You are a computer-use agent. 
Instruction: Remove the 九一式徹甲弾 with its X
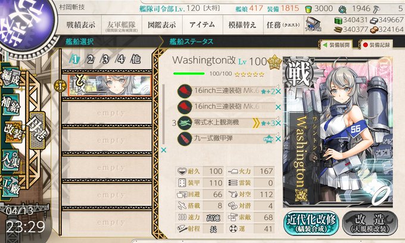pyautogui.click(x=278, y=139)
